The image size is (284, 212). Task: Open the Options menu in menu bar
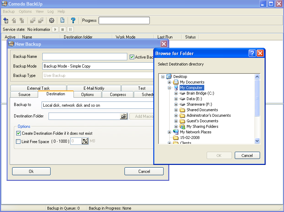tap(25, 11)
